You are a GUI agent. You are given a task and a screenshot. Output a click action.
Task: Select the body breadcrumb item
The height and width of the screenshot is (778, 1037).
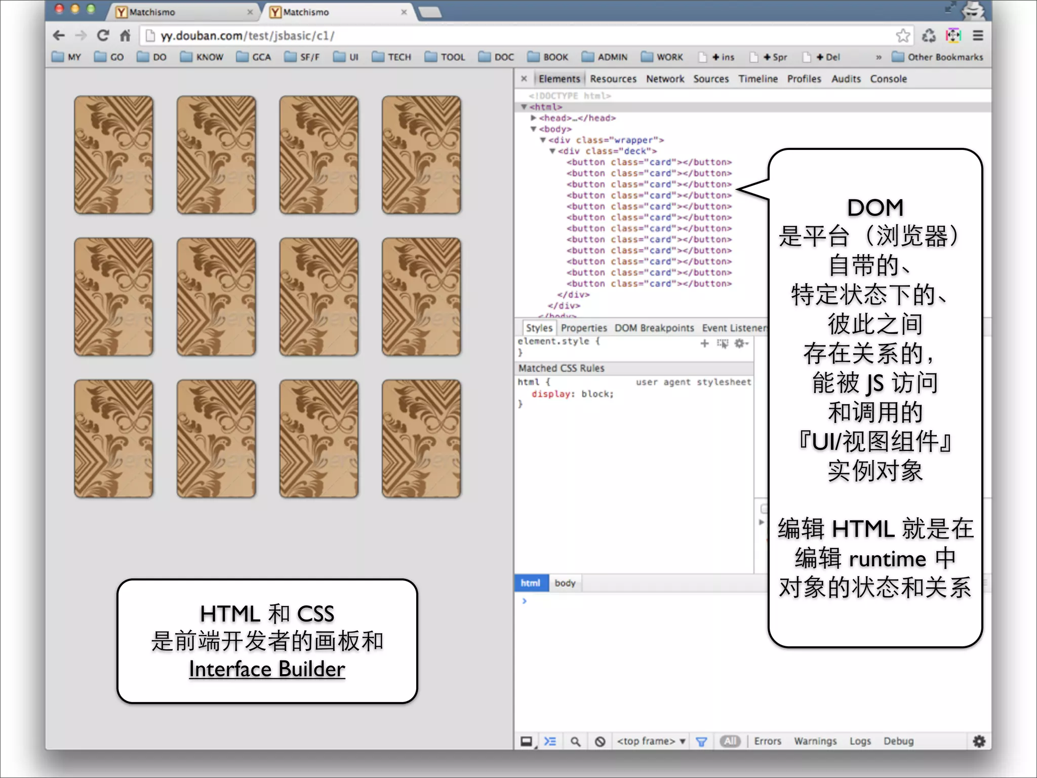(x=565, y=583)
